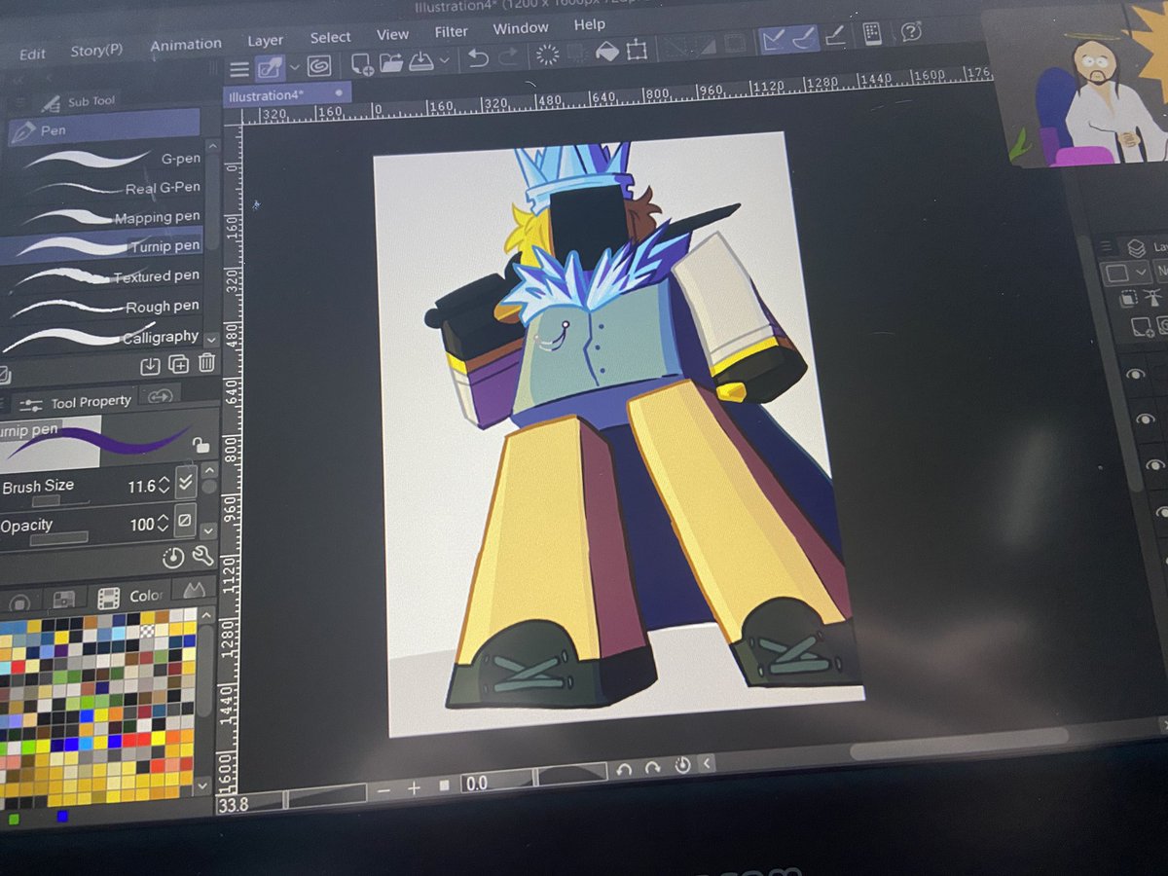The width and height of the screenshot is (1168, 876).
Task: Click the Clear icon in the toolbar
Action: click(546, 55)
